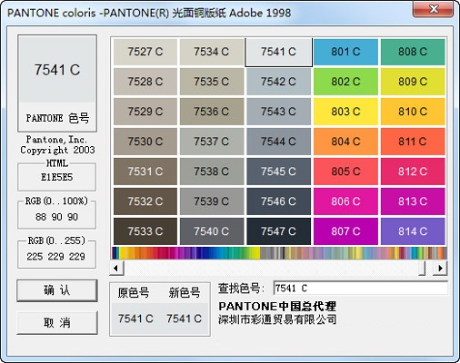Select the 809 C swatch
Viewport: 460px width, 363px height.
(413, 82)
